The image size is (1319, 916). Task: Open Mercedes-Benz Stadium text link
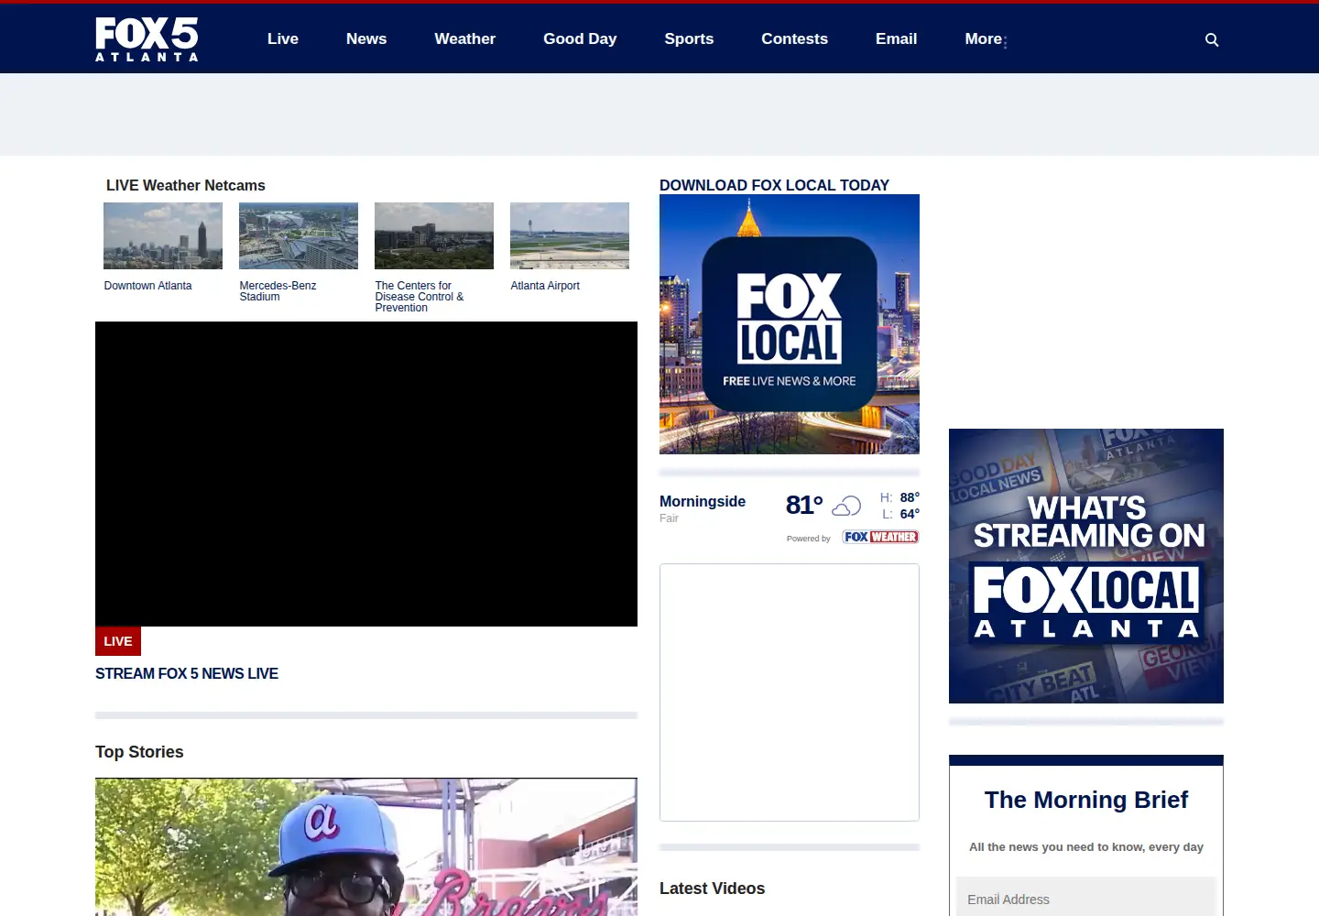tap(278, 291)
